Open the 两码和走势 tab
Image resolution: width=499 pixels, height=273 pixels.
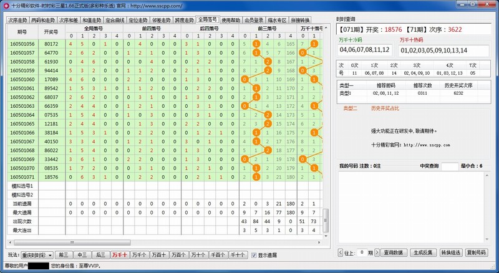tap(43, 20)
